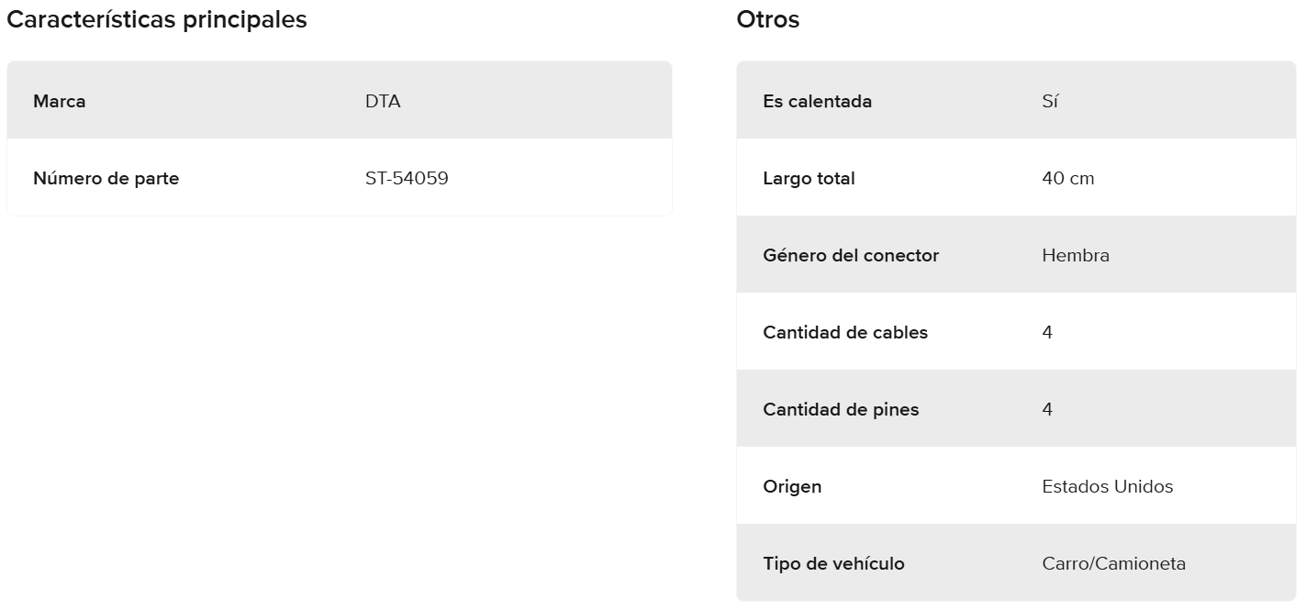The height and width of the screenshot is (610, 1306).
Task: Click the brand value "DTA"
Action: point(383,101)
